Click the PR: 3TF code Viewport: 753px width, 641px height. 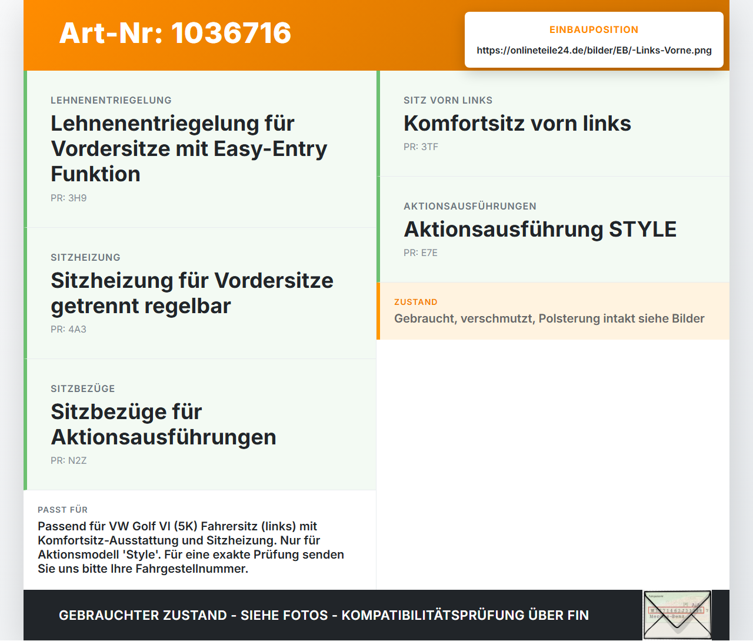pyautogui.click(x=421, y=147)
